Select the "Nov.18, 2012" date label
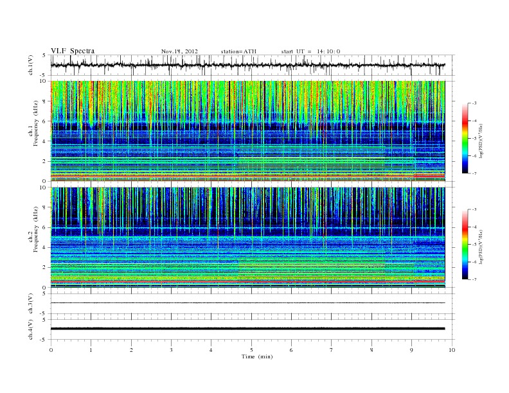 point(179,51)
